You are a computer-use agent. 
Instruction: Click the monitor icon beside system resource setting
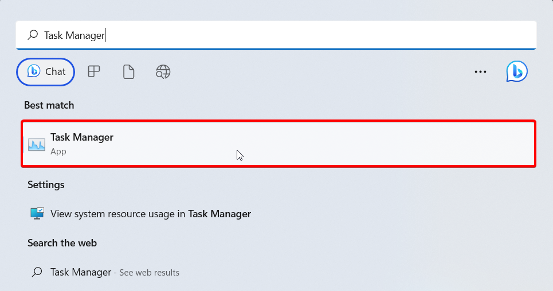coord(37,214)
